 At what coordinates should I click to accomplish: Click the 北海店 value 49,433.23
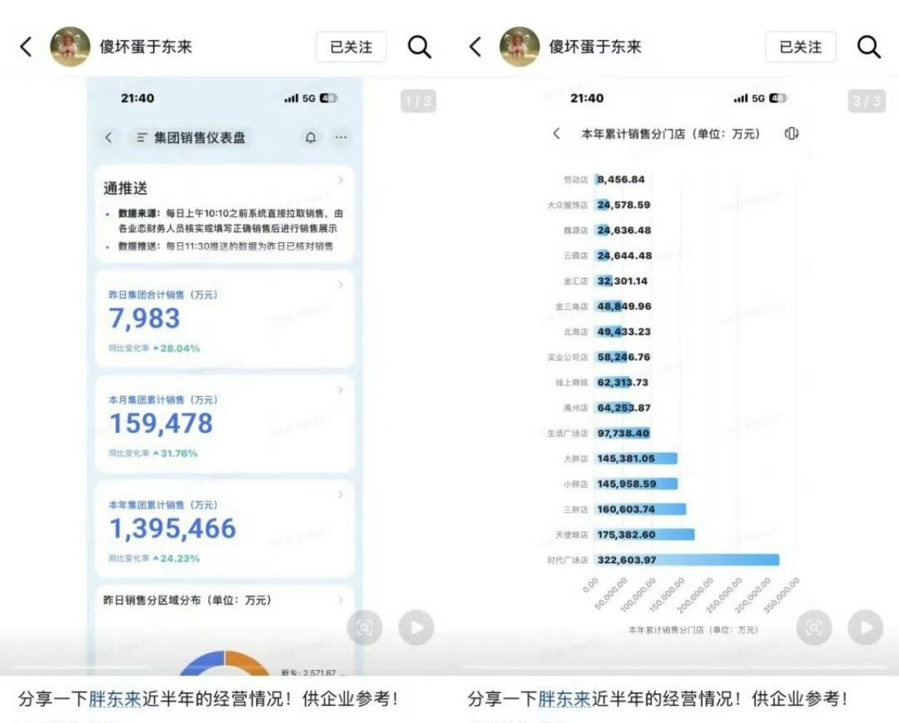[x=624, y=332]
